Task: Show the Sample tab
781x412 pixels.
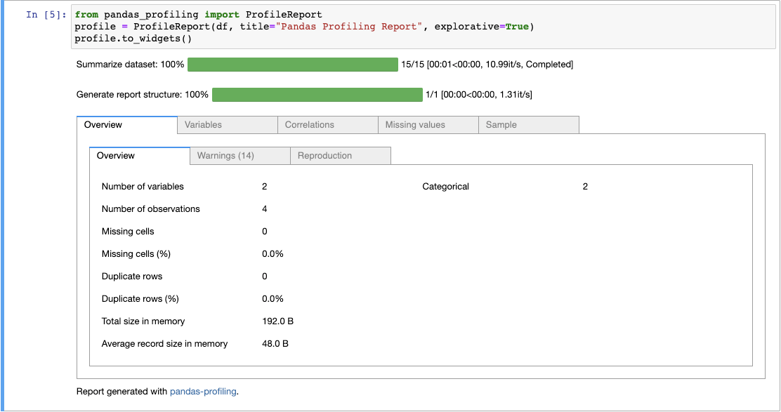Action: click(x=529, y=125)
